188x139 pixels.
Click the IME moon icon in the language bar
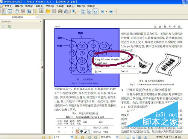(85, 132)
